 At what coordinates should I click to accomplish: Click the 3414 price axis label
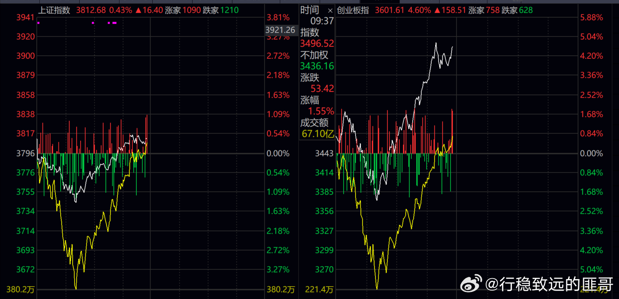click(325, 172)
